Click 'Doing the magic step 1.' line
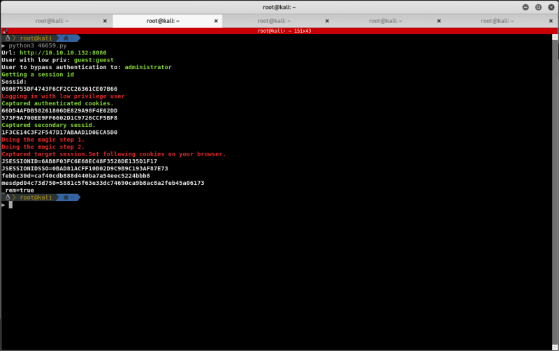The height and width of the screenshot is (351, 559). tap(43, 140)
